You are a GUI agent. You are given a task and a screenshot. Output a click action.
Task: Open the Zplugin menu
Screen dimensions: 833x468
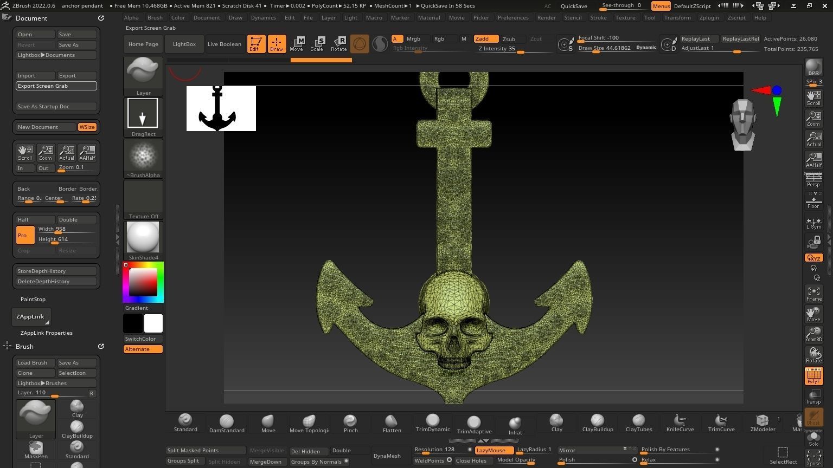tap(709, 17)
